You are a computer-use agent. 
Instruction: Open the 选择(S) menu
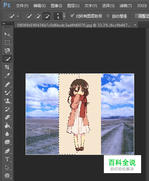tap(108, 6)
